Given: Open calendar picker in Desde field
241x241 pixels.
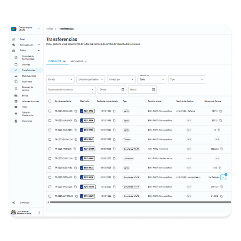Looking at the screenshot, I should point(123,89).
